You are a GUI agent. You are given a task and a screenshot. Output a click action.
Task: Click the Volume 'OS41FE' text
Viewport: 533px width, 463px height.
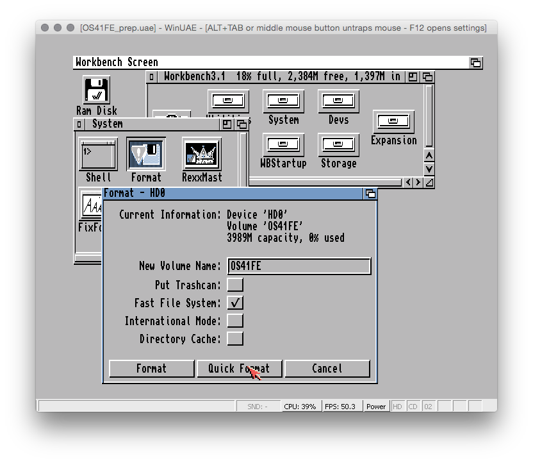click(265, 226)
